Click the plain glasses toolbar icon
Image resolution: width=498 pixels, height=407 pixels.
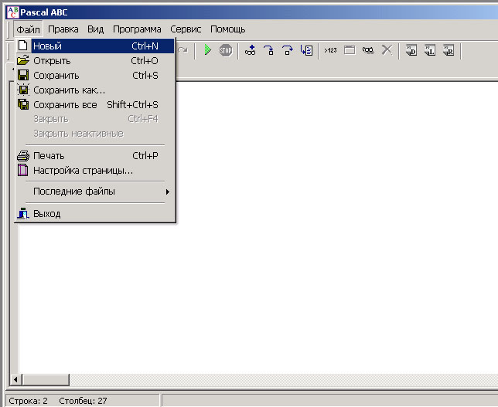point(368,50)
